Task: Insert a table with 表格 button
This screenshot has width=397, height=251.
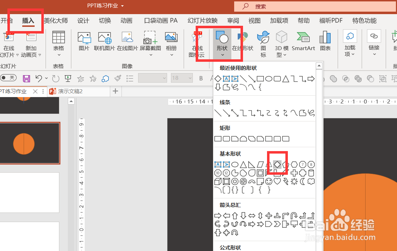Action: pos(59,44)
